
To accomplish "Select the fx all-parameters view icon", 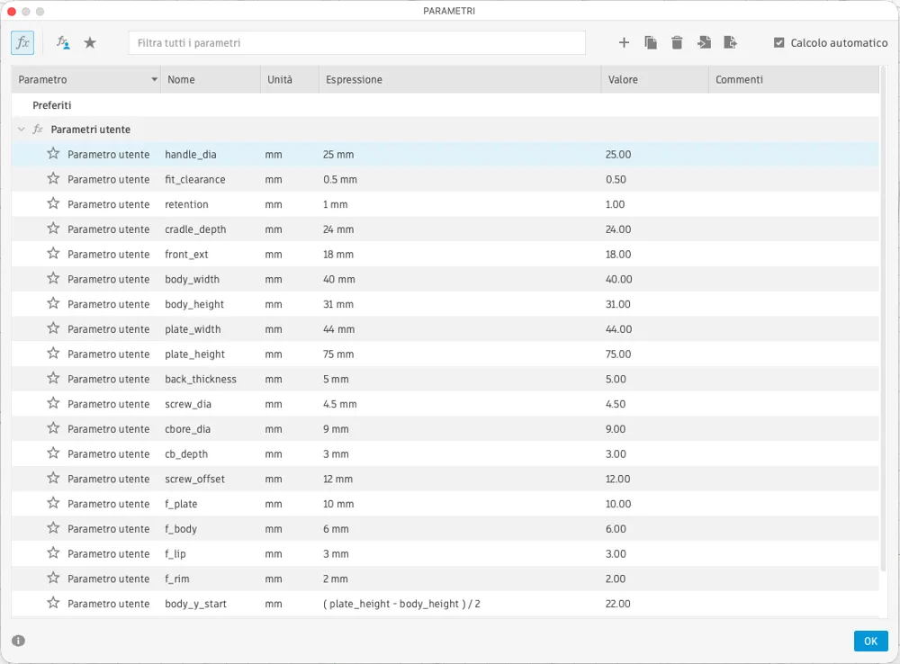I will [x=22, y=42].
